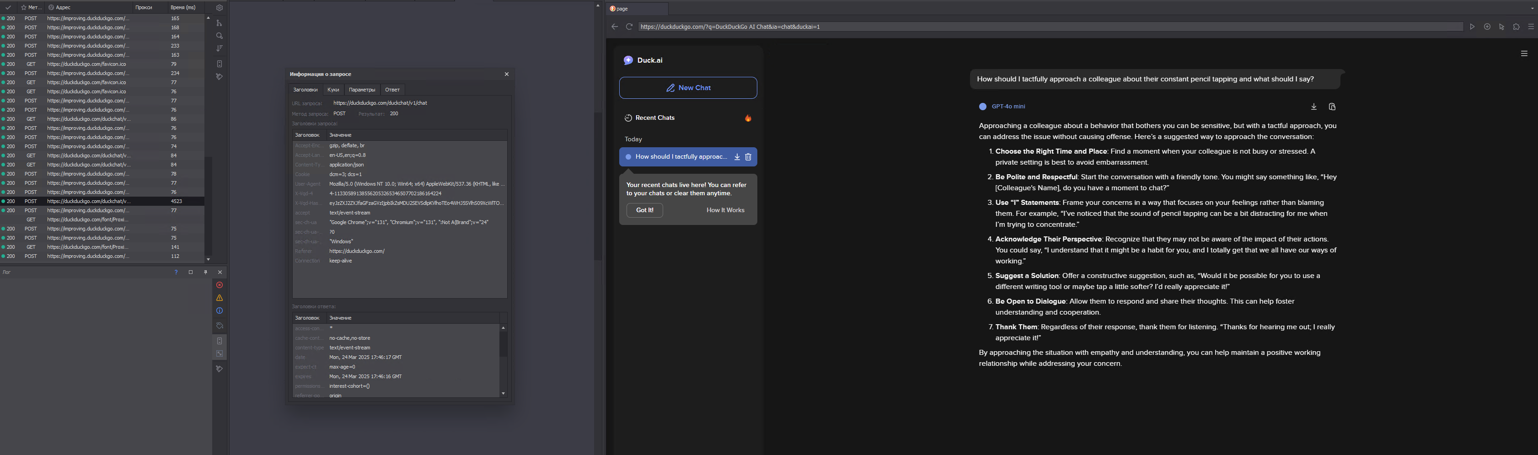Click the Время (ms) column header
1538x455 pixels.
[x=182, y=8]
